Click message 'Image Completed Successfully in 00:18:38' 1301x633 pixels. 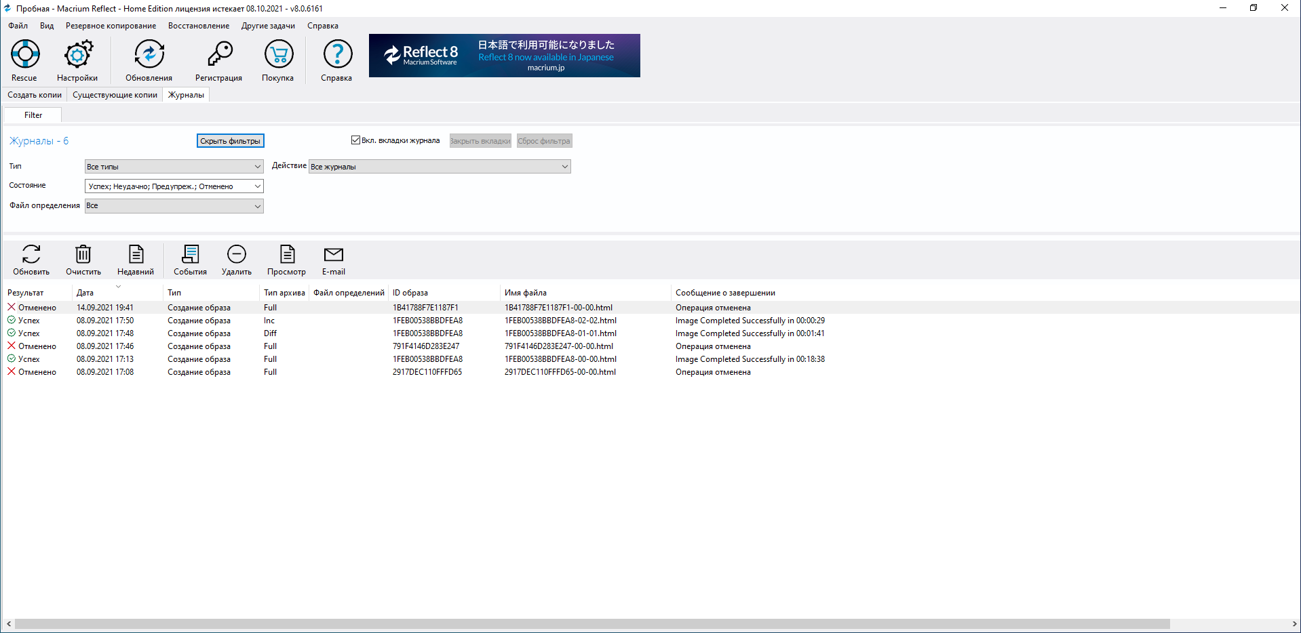pyautogui.click(x=750, y=359)
